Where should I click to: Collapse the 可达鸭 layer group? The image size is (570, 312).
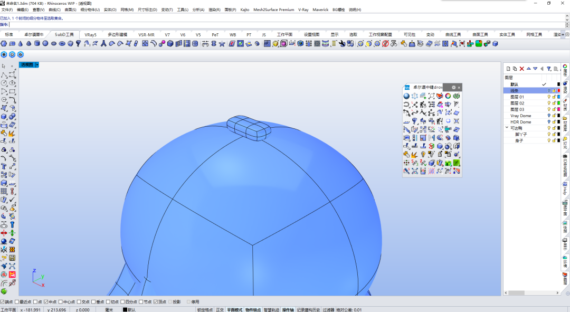pos(507,128)
